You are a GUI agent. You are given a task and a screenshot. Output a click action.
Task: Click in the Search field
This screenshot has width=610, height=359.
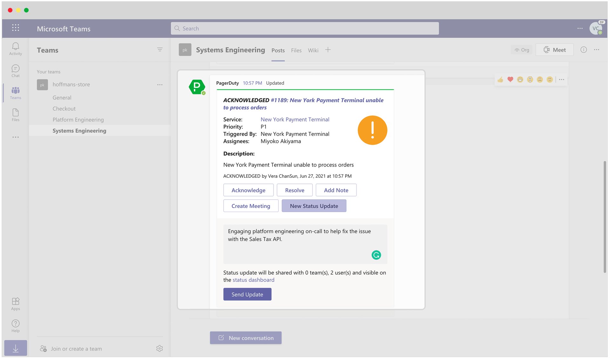(305, 29)
